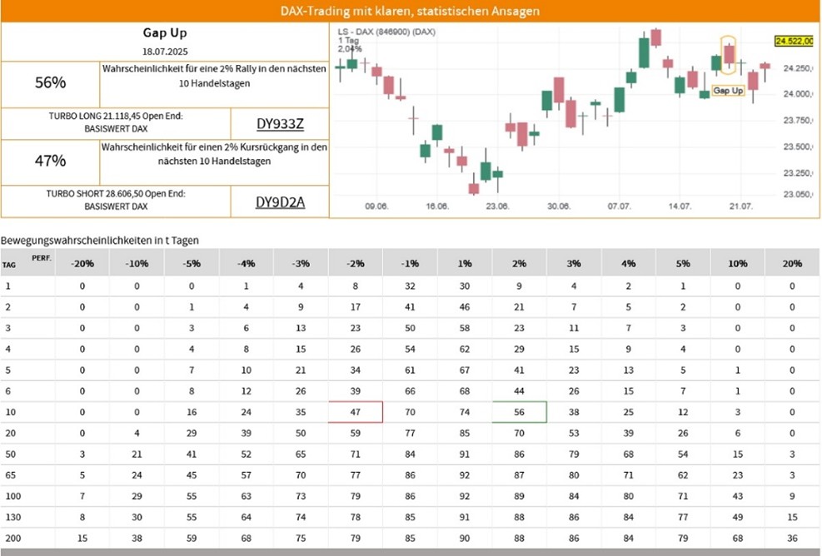
Task: Click the -20% column header
Action: (x=82, y=264)
